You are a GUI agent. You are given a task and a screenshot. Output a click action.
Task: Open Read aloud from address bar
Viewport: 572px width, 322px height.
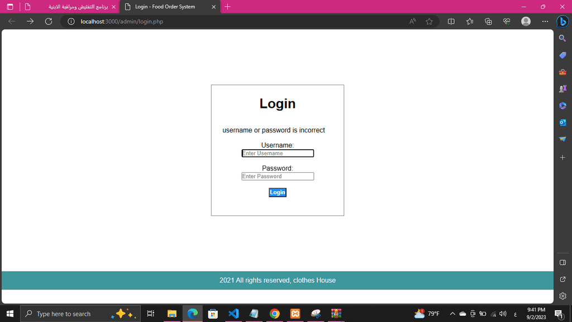click(x=413, y=22)
